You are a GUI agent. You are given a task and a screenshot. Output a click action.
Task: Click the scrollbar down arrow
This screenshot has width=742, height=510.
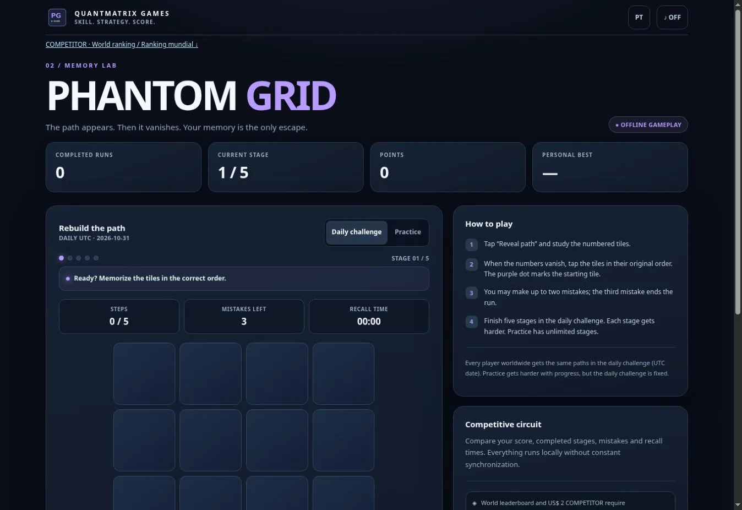pyautogui.click(x=738, y=505)
